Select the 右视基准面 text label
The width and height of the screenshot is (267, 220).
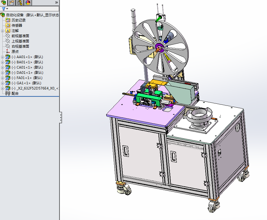pos(20,46)
